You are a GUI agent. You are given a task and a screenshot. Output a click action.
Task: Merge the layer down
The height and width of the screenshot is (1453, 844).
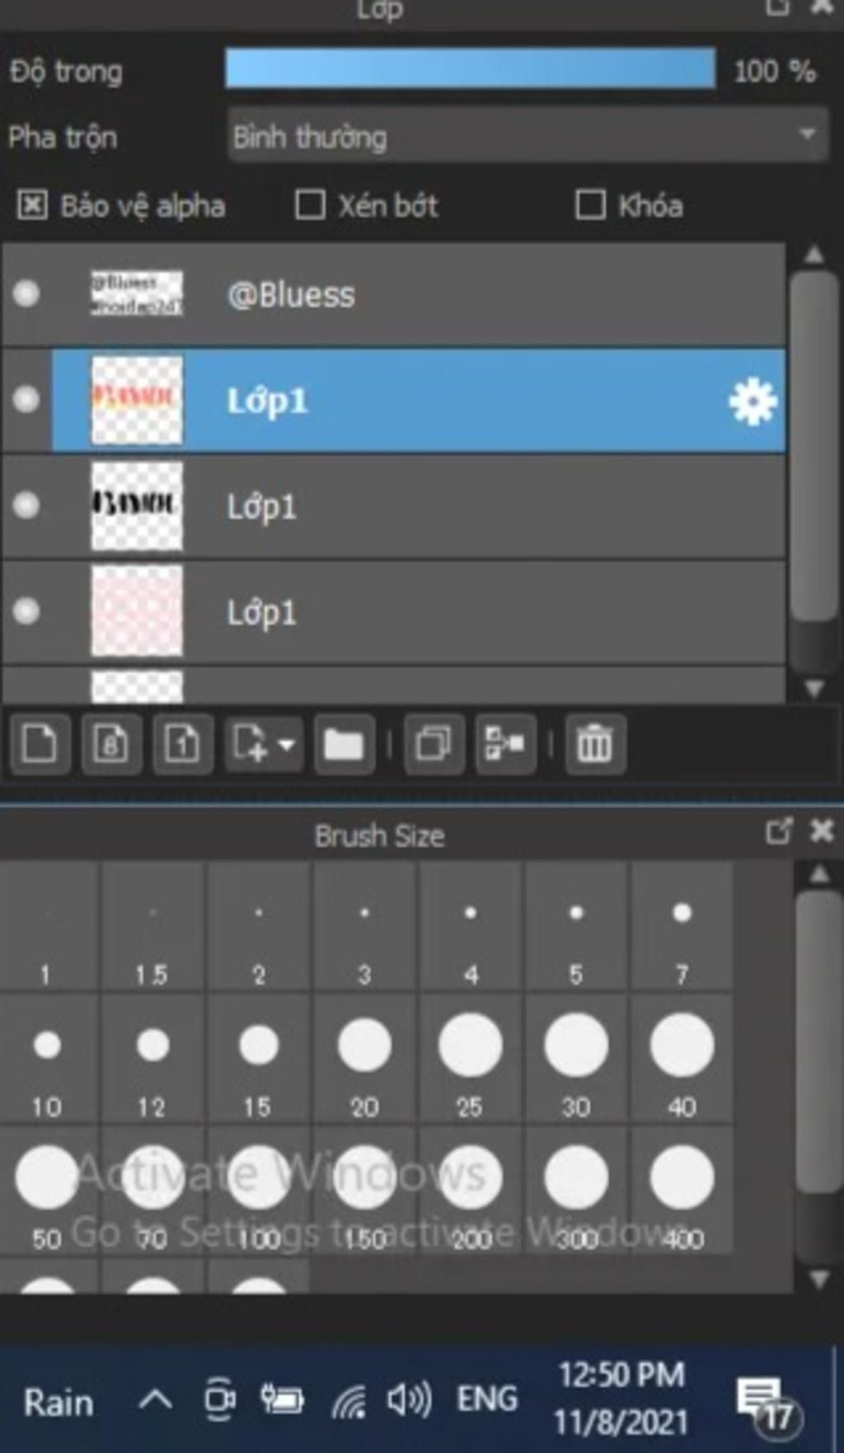pos(505,744)
